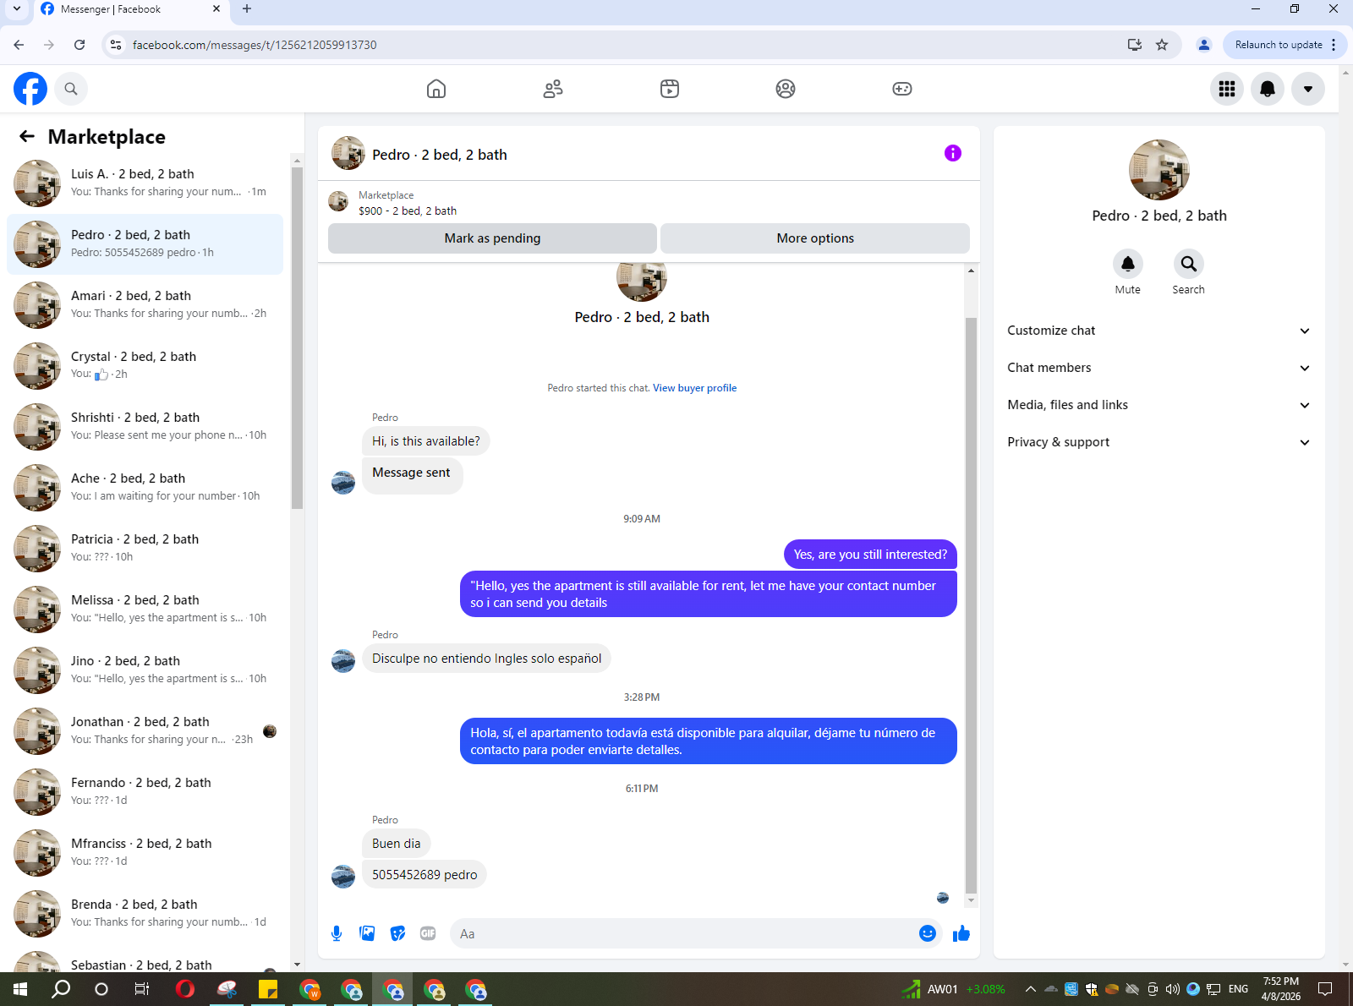Open Crystal conversation
This screenshot has height=1006, width=1353.
click(145, 366)
